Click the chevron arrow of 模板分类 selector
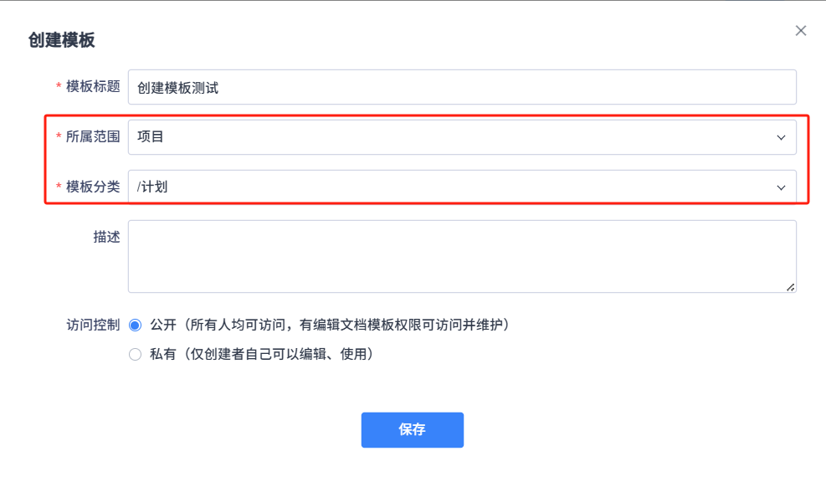This screenshot has height=492, width=826. tap(781, 187)
